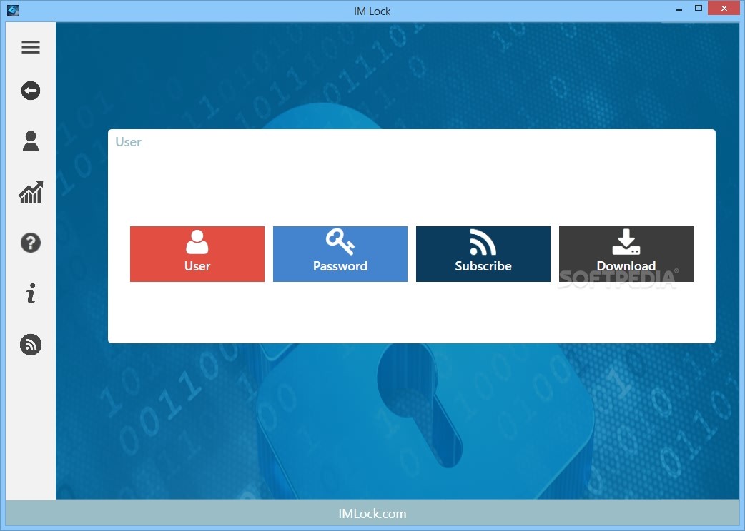This screenshot has width=745, height=531.
Task: Open the info 'i' sidebar icon
Action: [31, 293]
